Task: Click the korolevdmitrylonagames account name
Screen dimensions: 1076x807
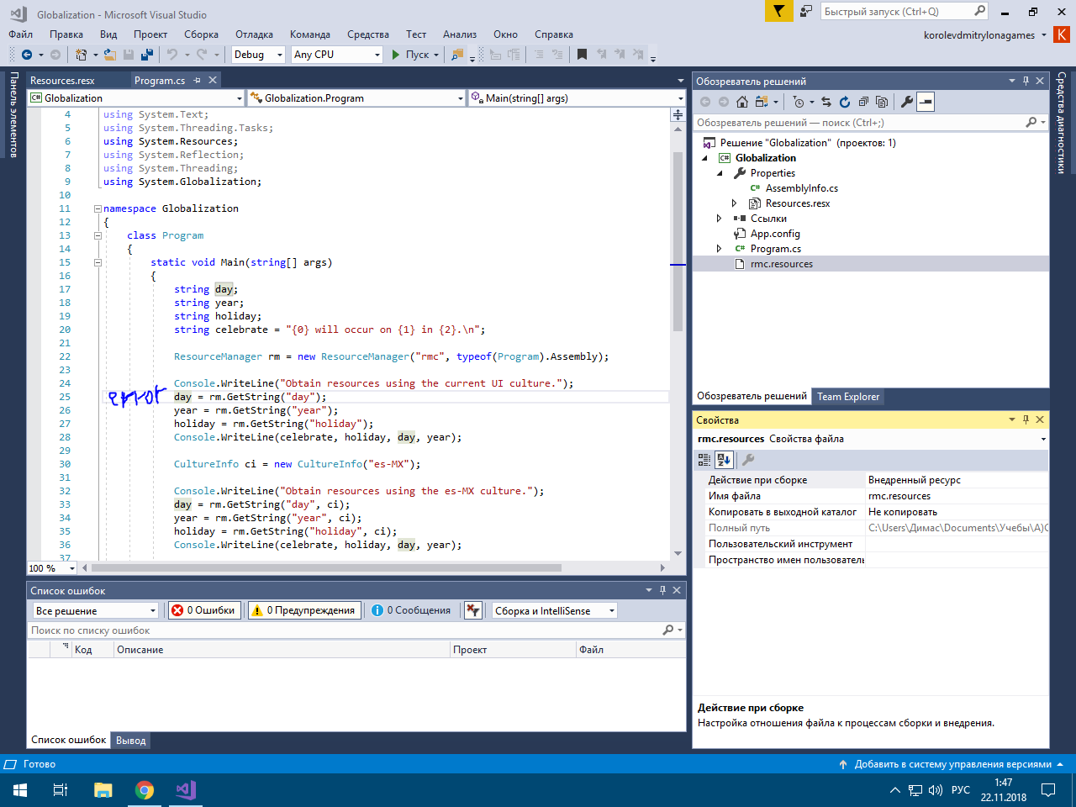Action: point(979,35)
